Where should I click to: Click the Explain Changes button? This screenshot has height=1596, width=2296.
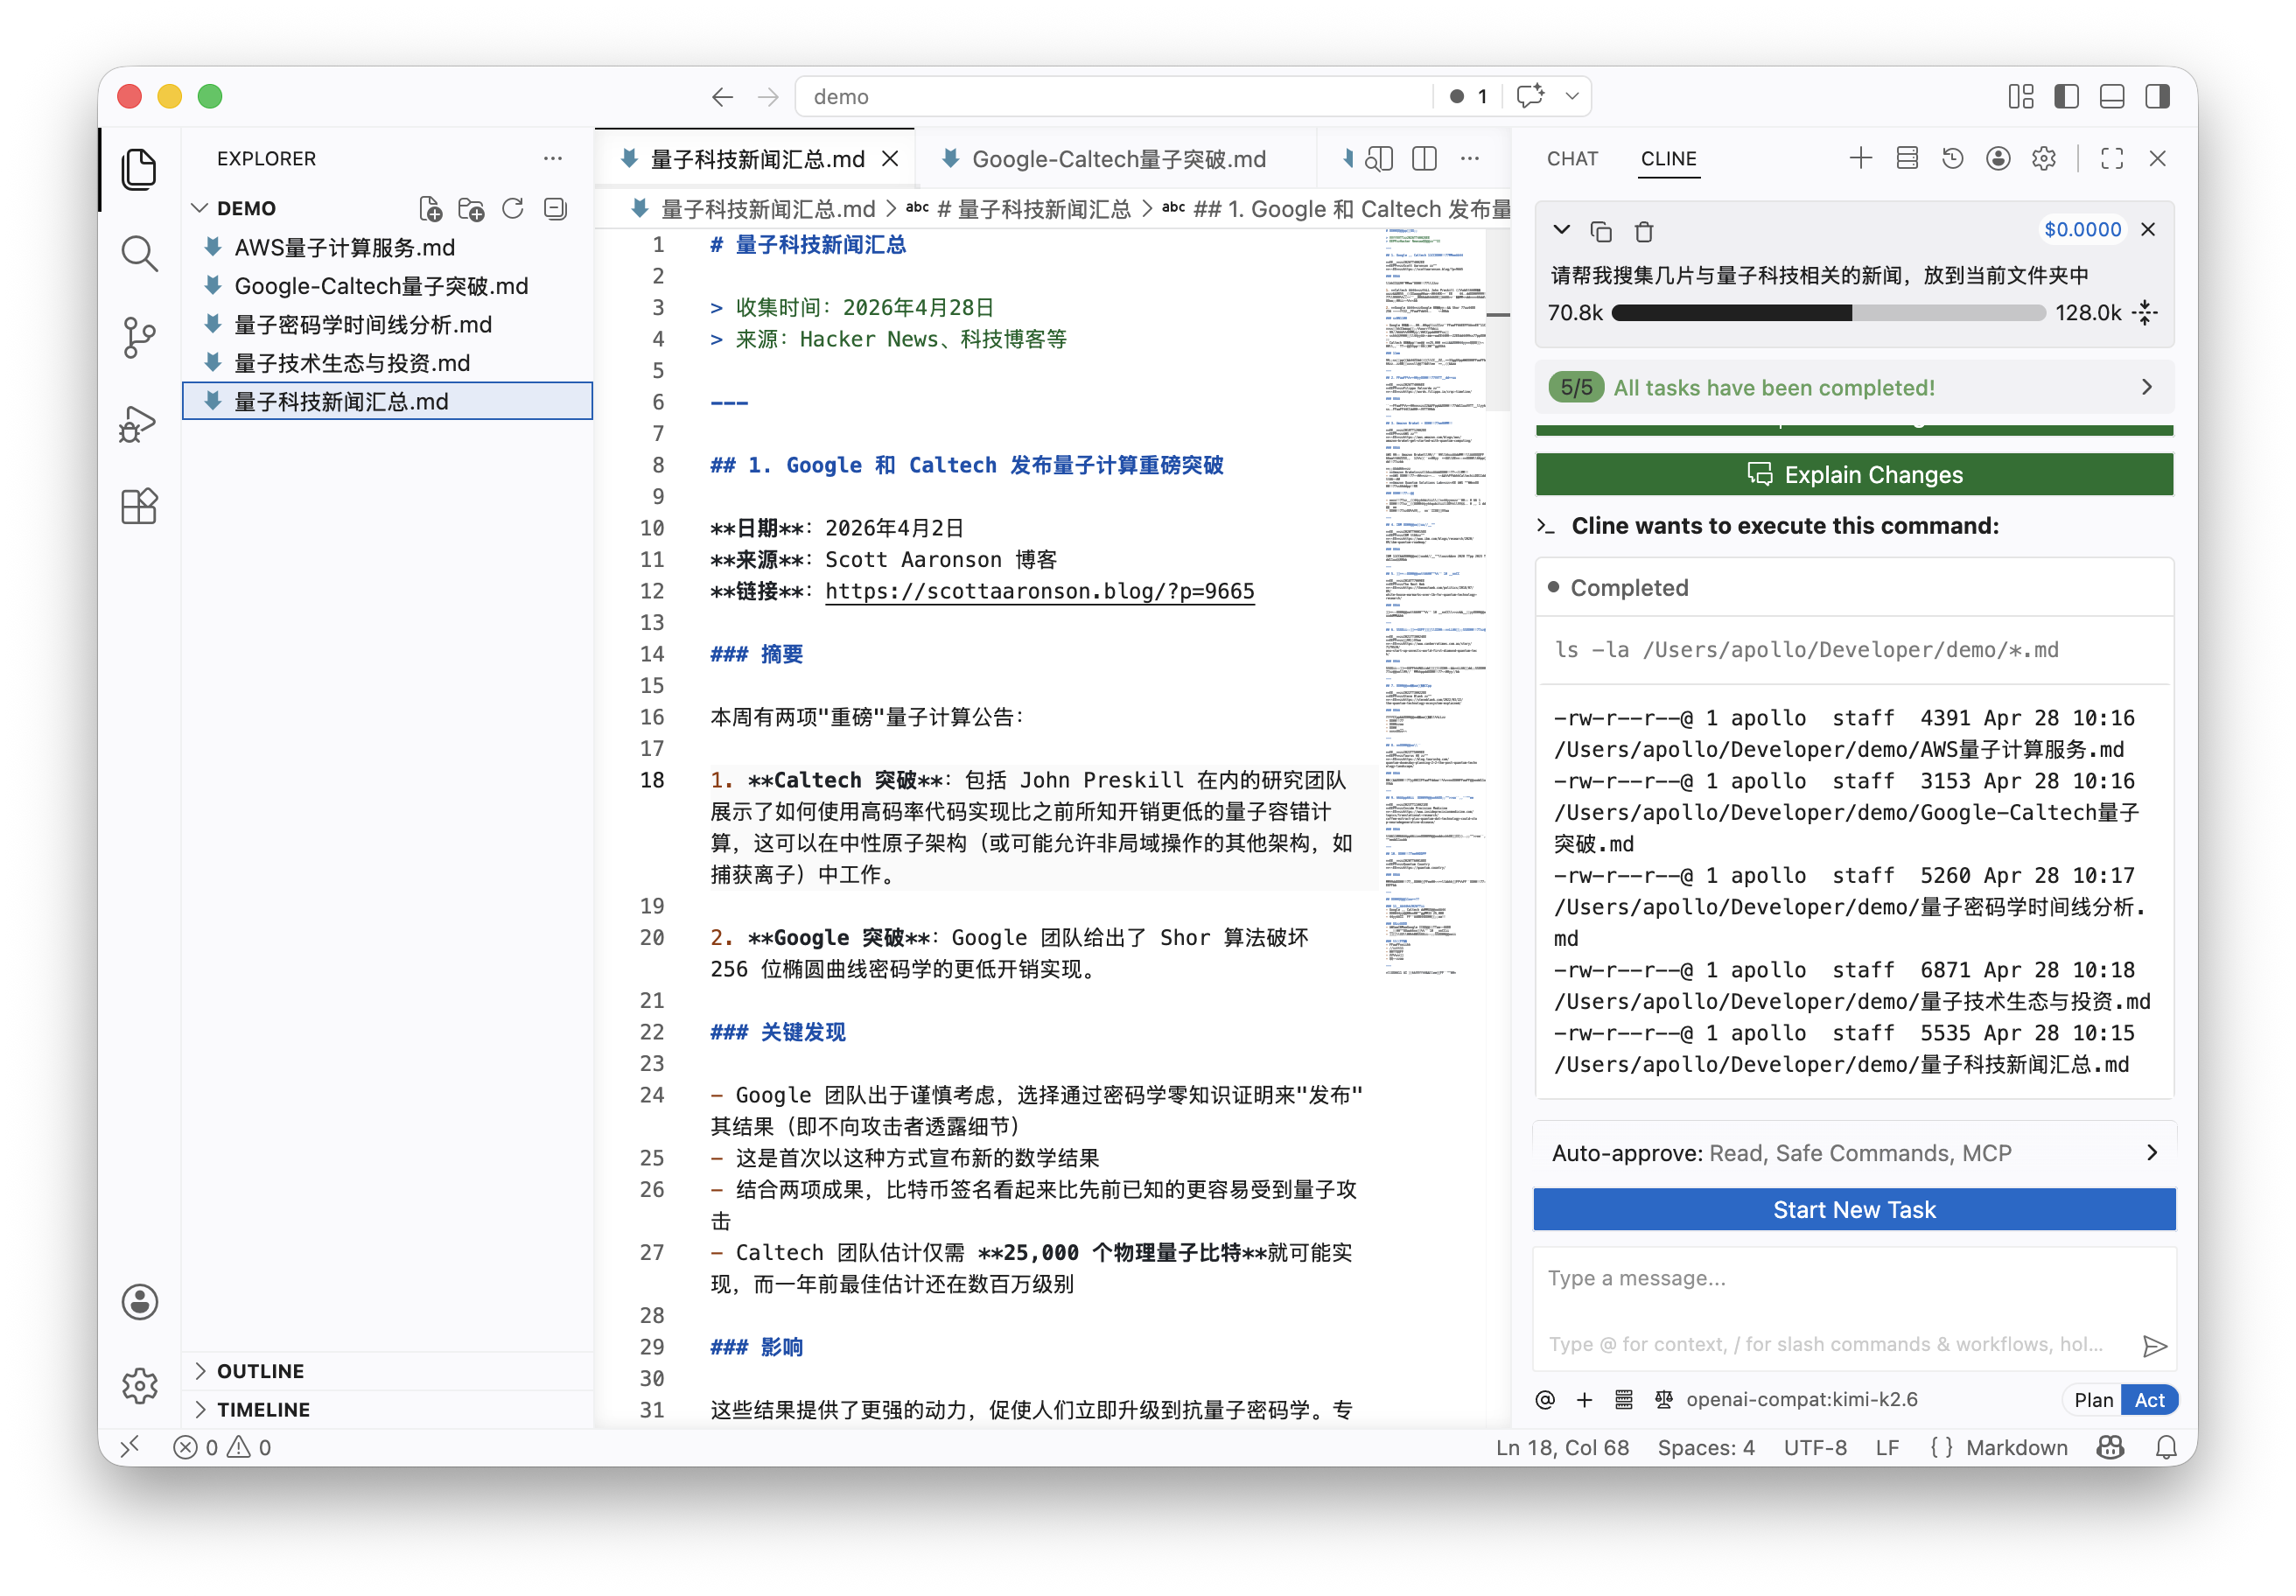(x=1854, y=474)
